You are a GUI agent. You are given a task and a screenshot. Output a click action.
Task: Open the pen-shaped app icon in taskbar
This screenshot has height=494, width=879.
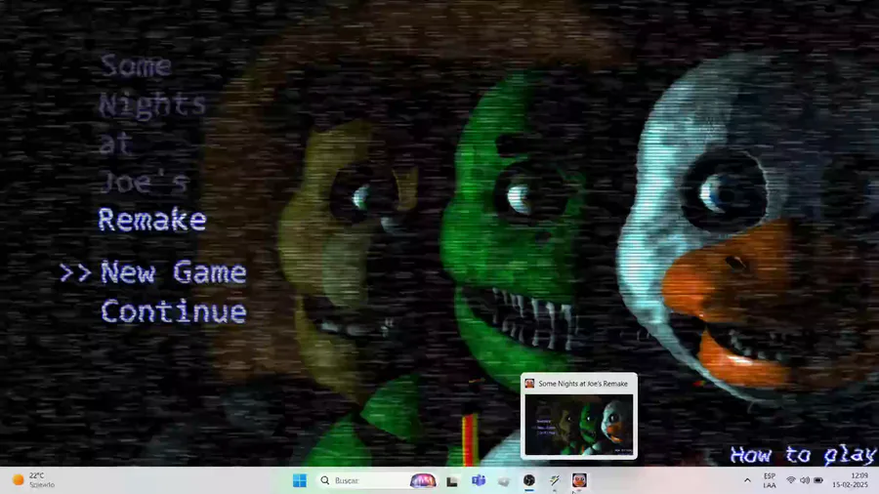pos(555,480)
